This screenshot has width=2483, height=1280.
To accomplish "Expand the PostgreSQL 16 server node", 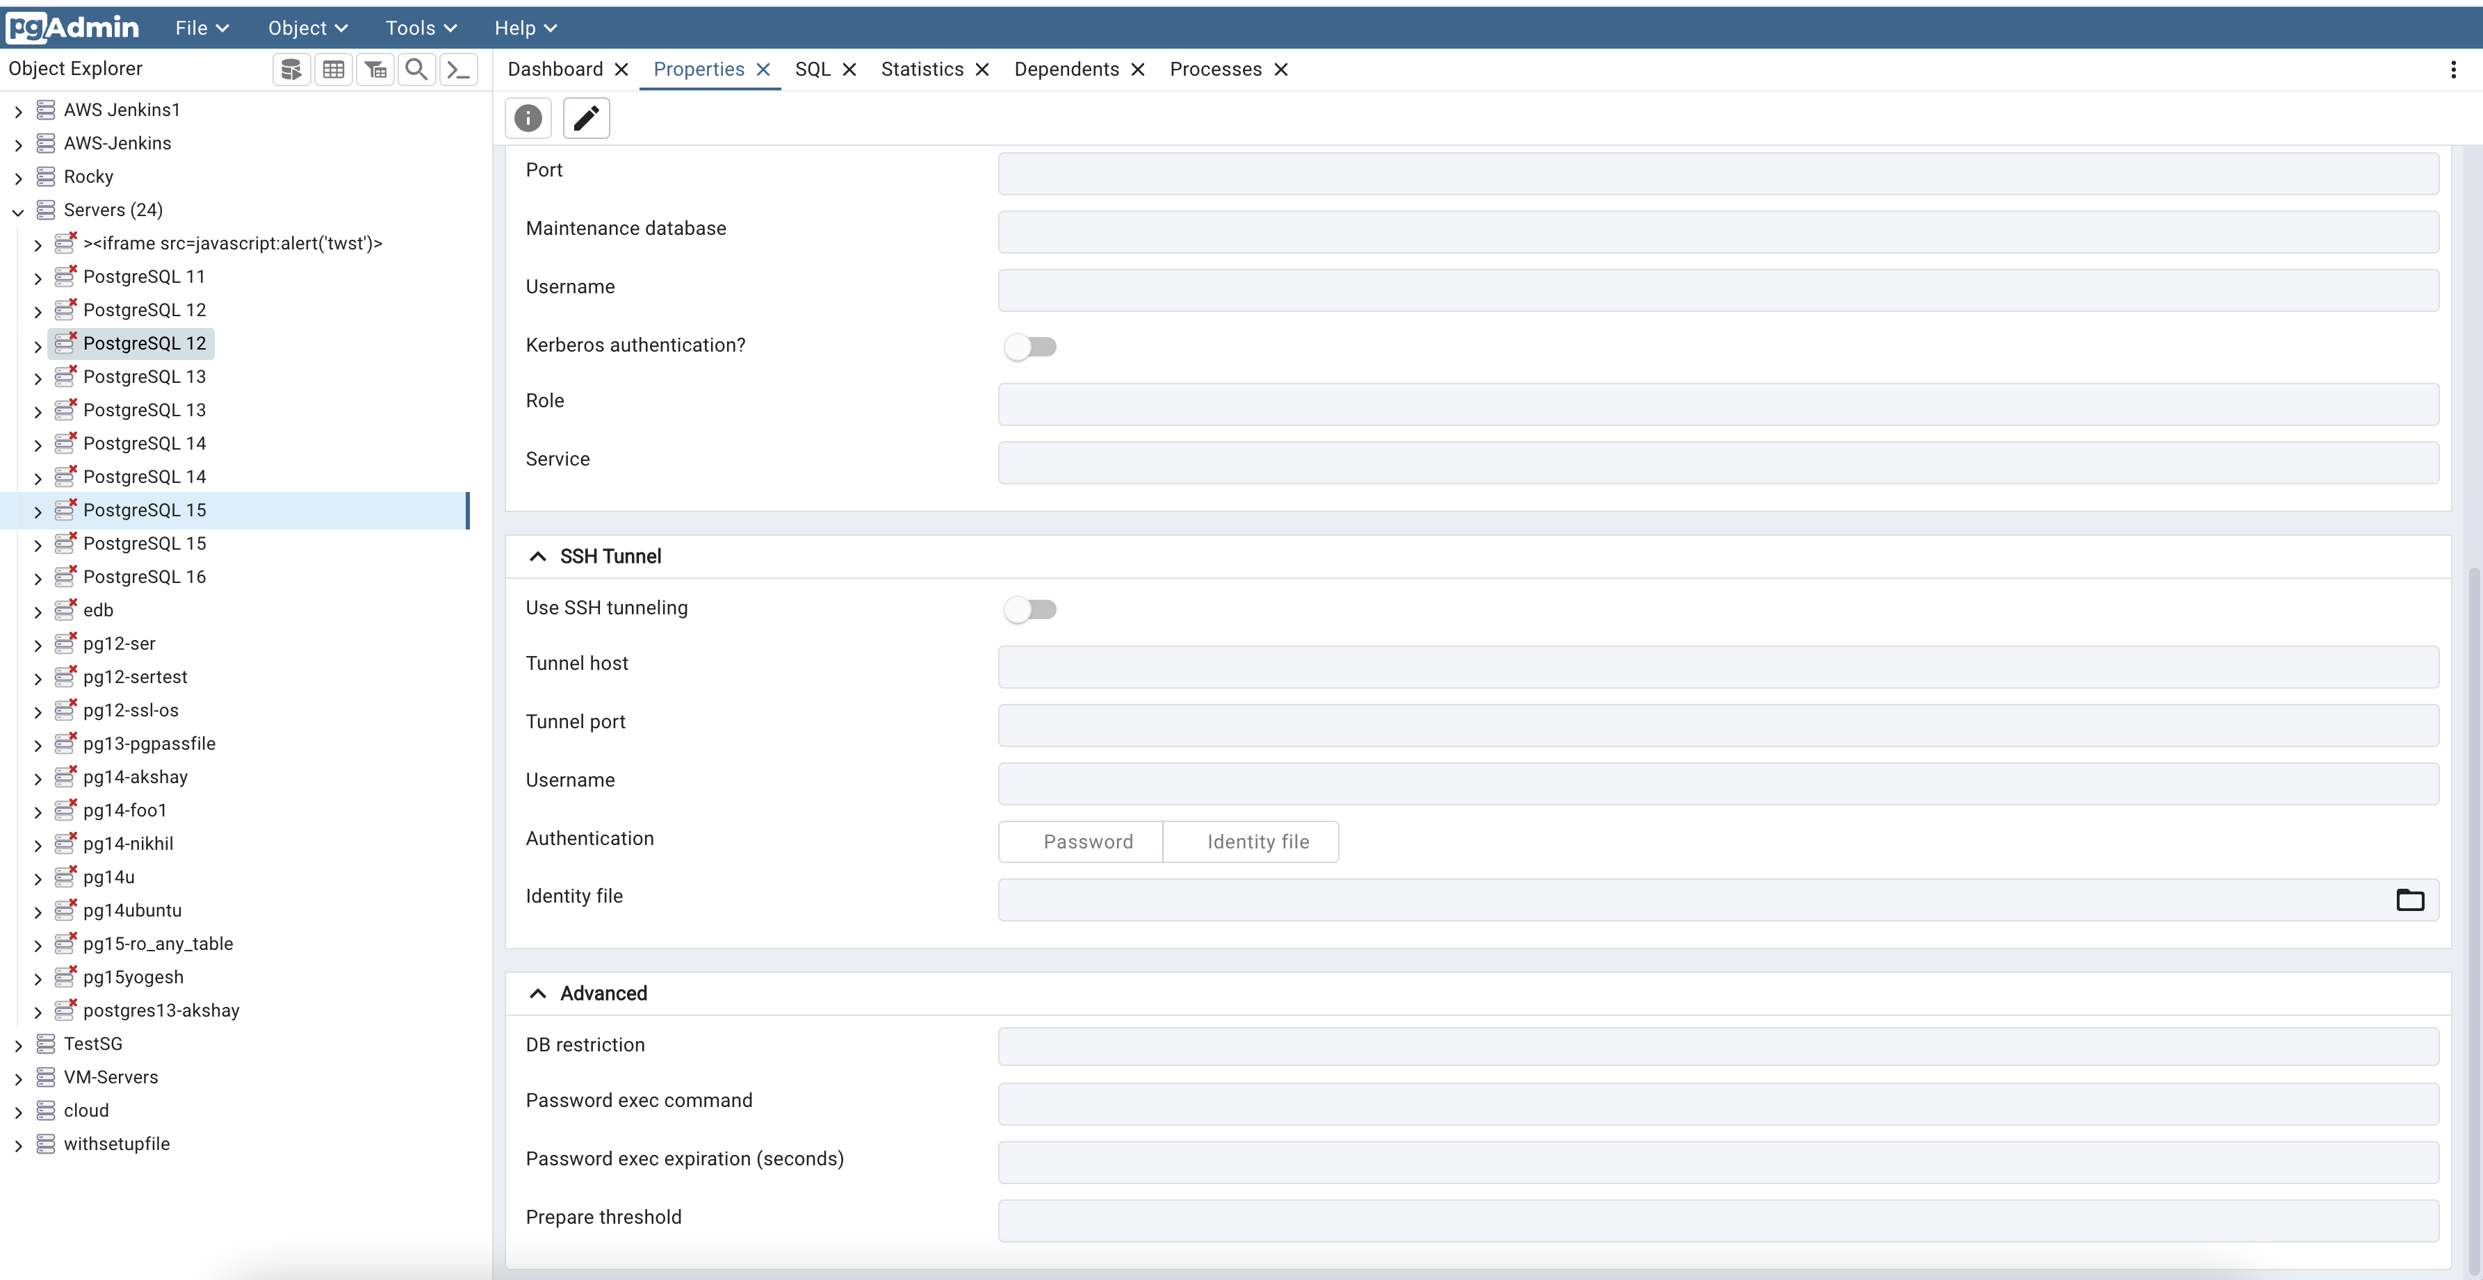I will pyautogui.click(x=38, y=576).
